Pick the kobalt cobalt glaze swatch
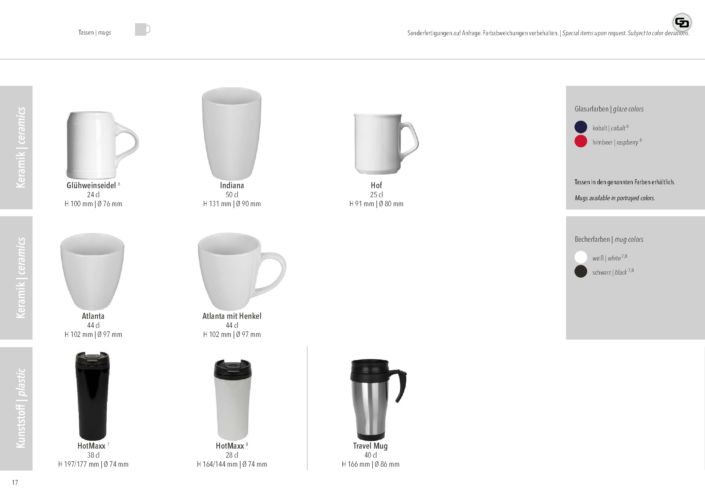The image size is (705, 498). point(581,127)
